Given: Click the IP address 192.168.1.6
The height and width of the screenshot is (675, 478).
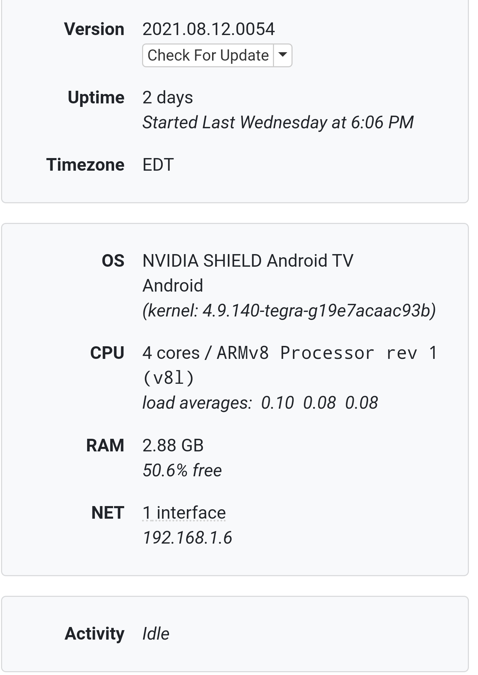Looking at the screenshot, I should coord(187,538).
